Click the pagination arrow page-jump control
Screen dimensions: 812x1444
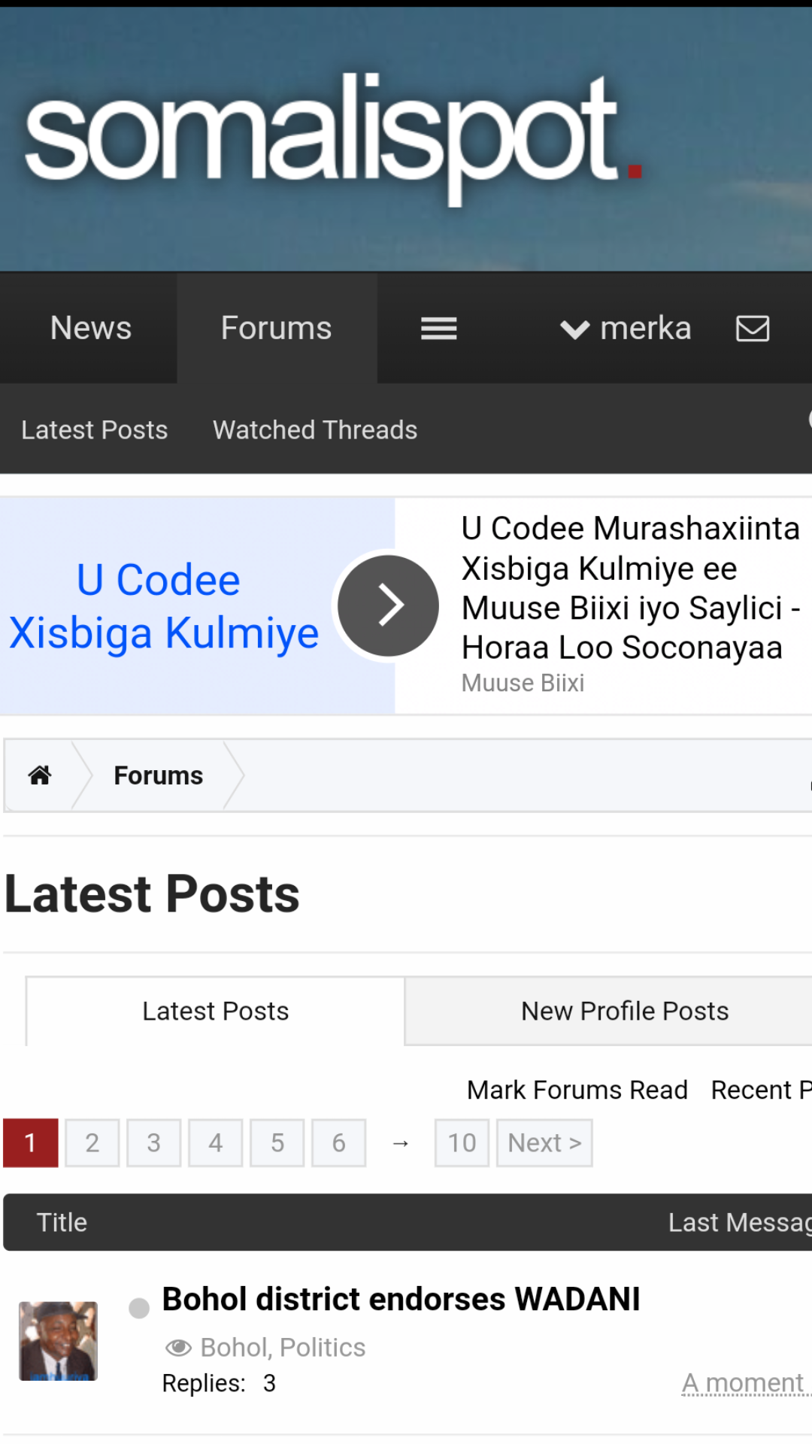(401, 1143)
